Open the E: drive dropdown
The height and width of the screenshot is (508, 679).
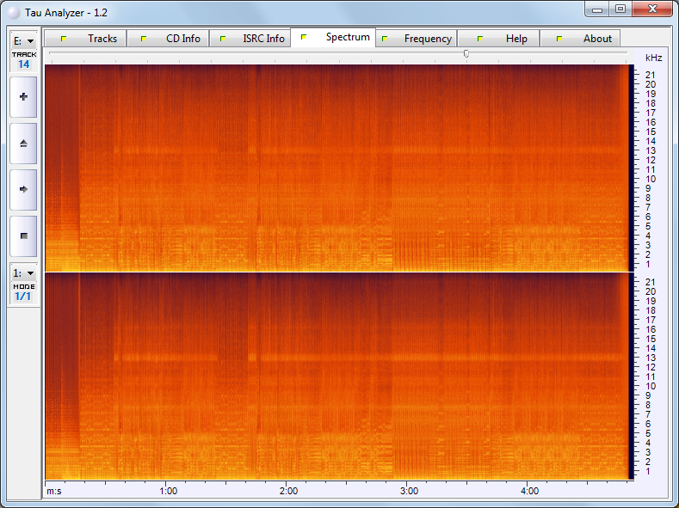point(23,40)
